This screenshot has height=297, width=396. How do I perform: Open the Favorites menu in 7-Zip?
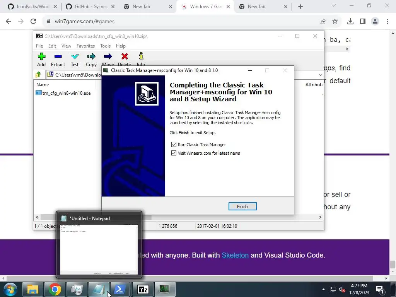click(x=85, y=46)
